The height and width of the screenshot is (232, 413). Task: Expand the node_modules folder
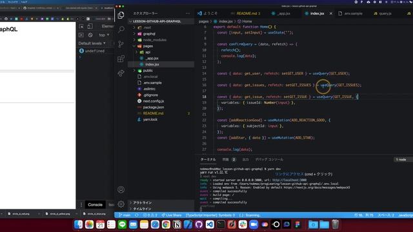(134, 40)
